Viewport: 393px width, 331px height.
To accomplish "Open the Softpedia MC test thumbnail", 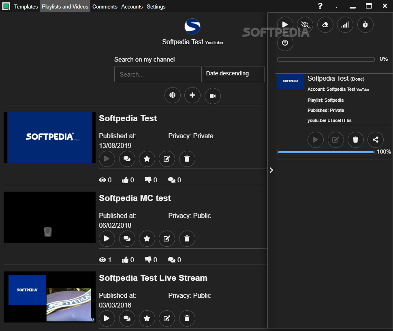I will [x=49, y=217].
